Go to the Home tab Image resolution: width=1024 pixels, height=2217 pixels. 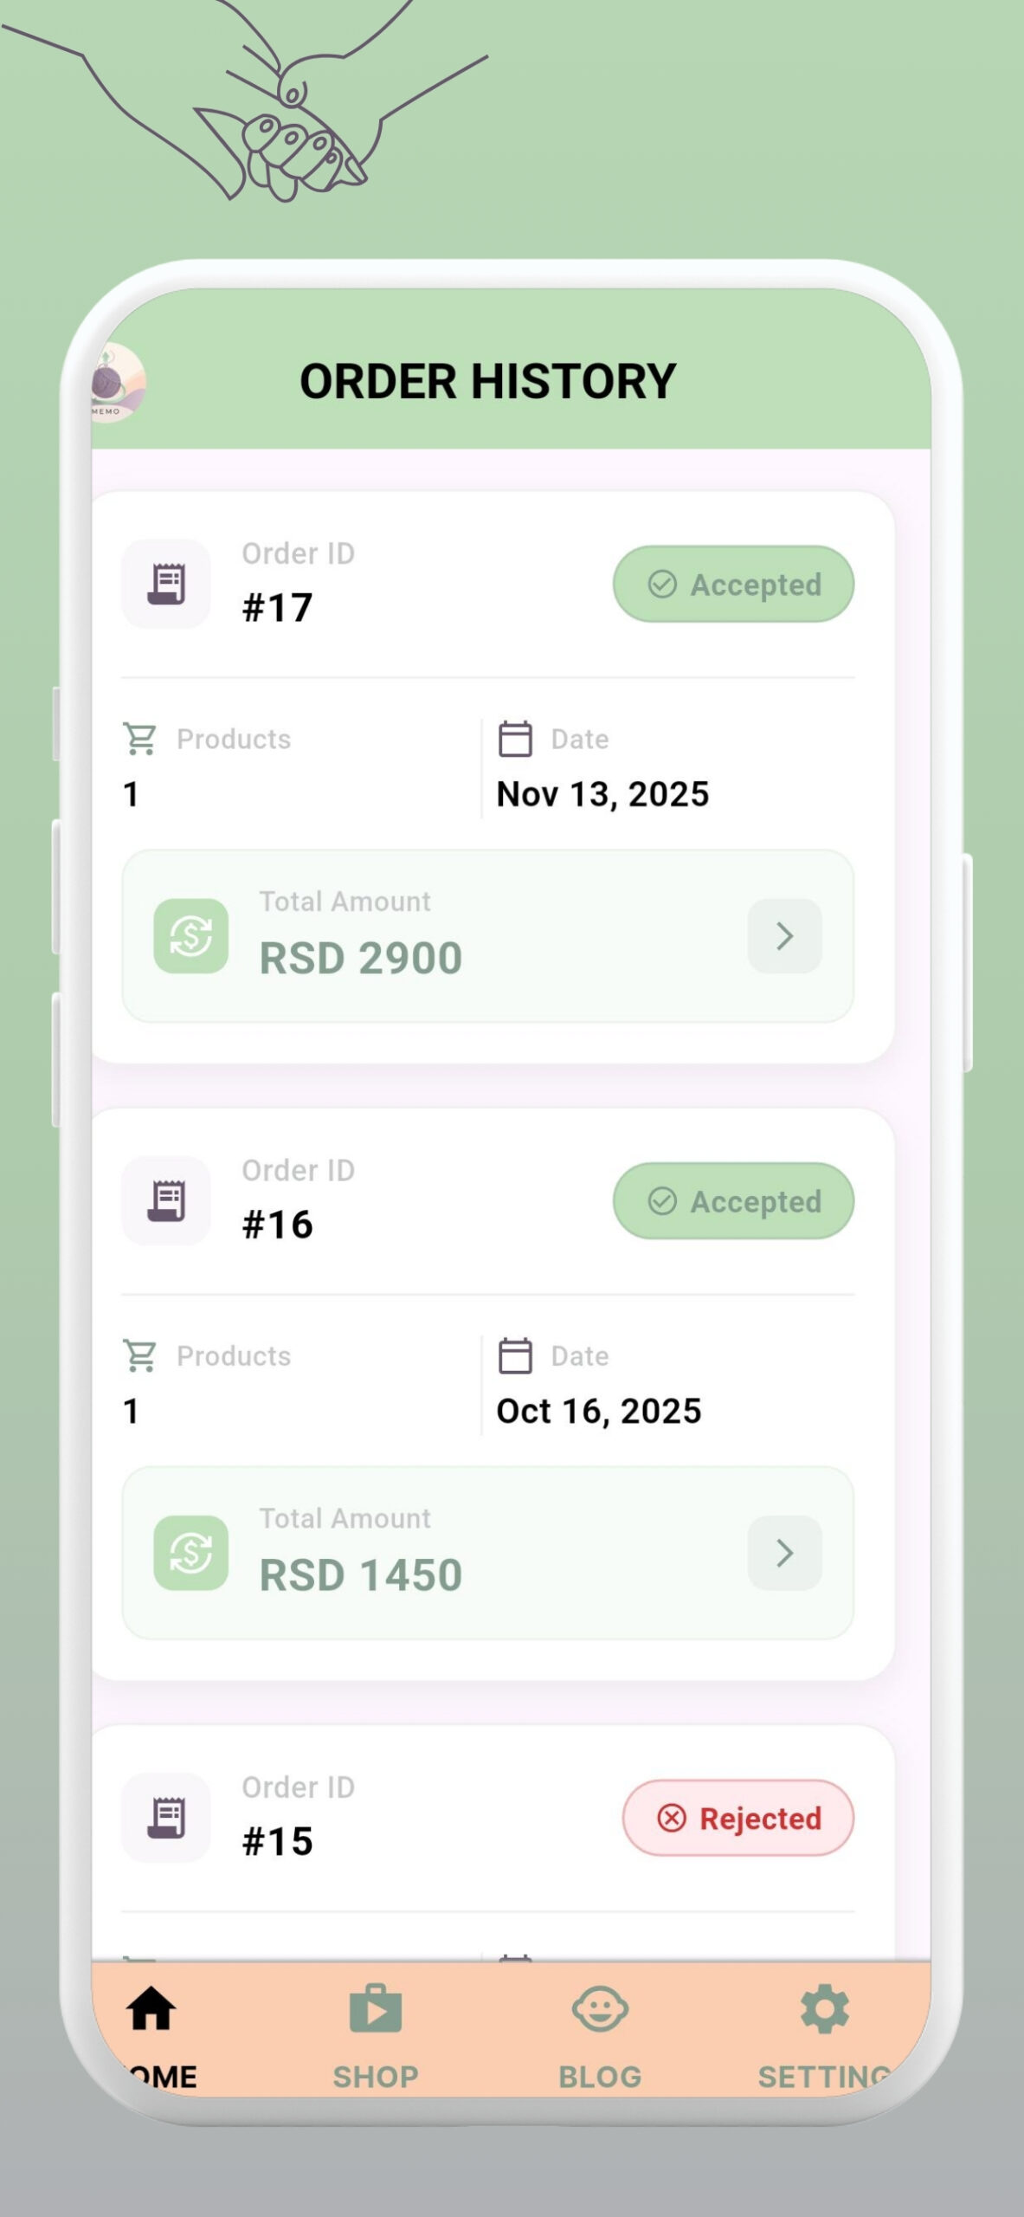point(152,2031)
